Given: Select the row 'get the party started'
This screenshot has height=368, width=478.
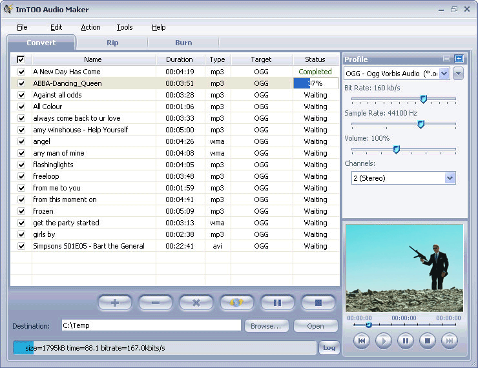Looking at the screenshot, I should 175,223.
